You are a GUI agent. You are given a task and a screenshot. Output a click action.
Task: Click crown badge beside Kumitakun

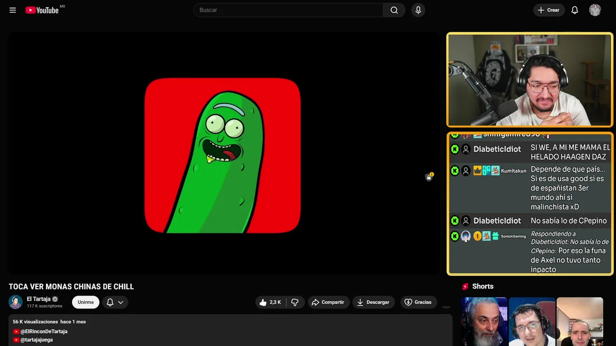[477, 171]
